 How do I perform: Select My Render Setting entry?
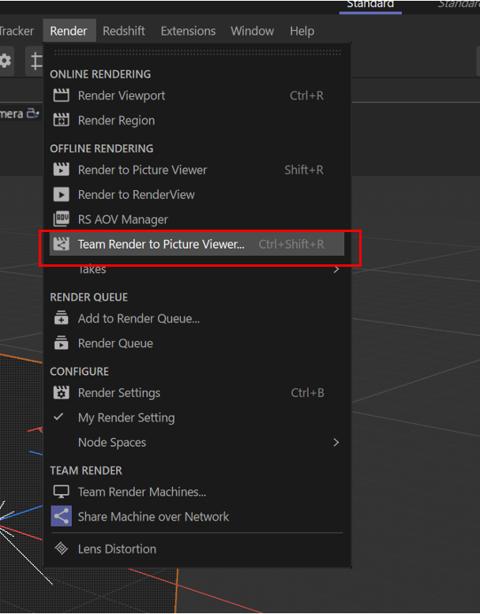[x=197, y=417]
